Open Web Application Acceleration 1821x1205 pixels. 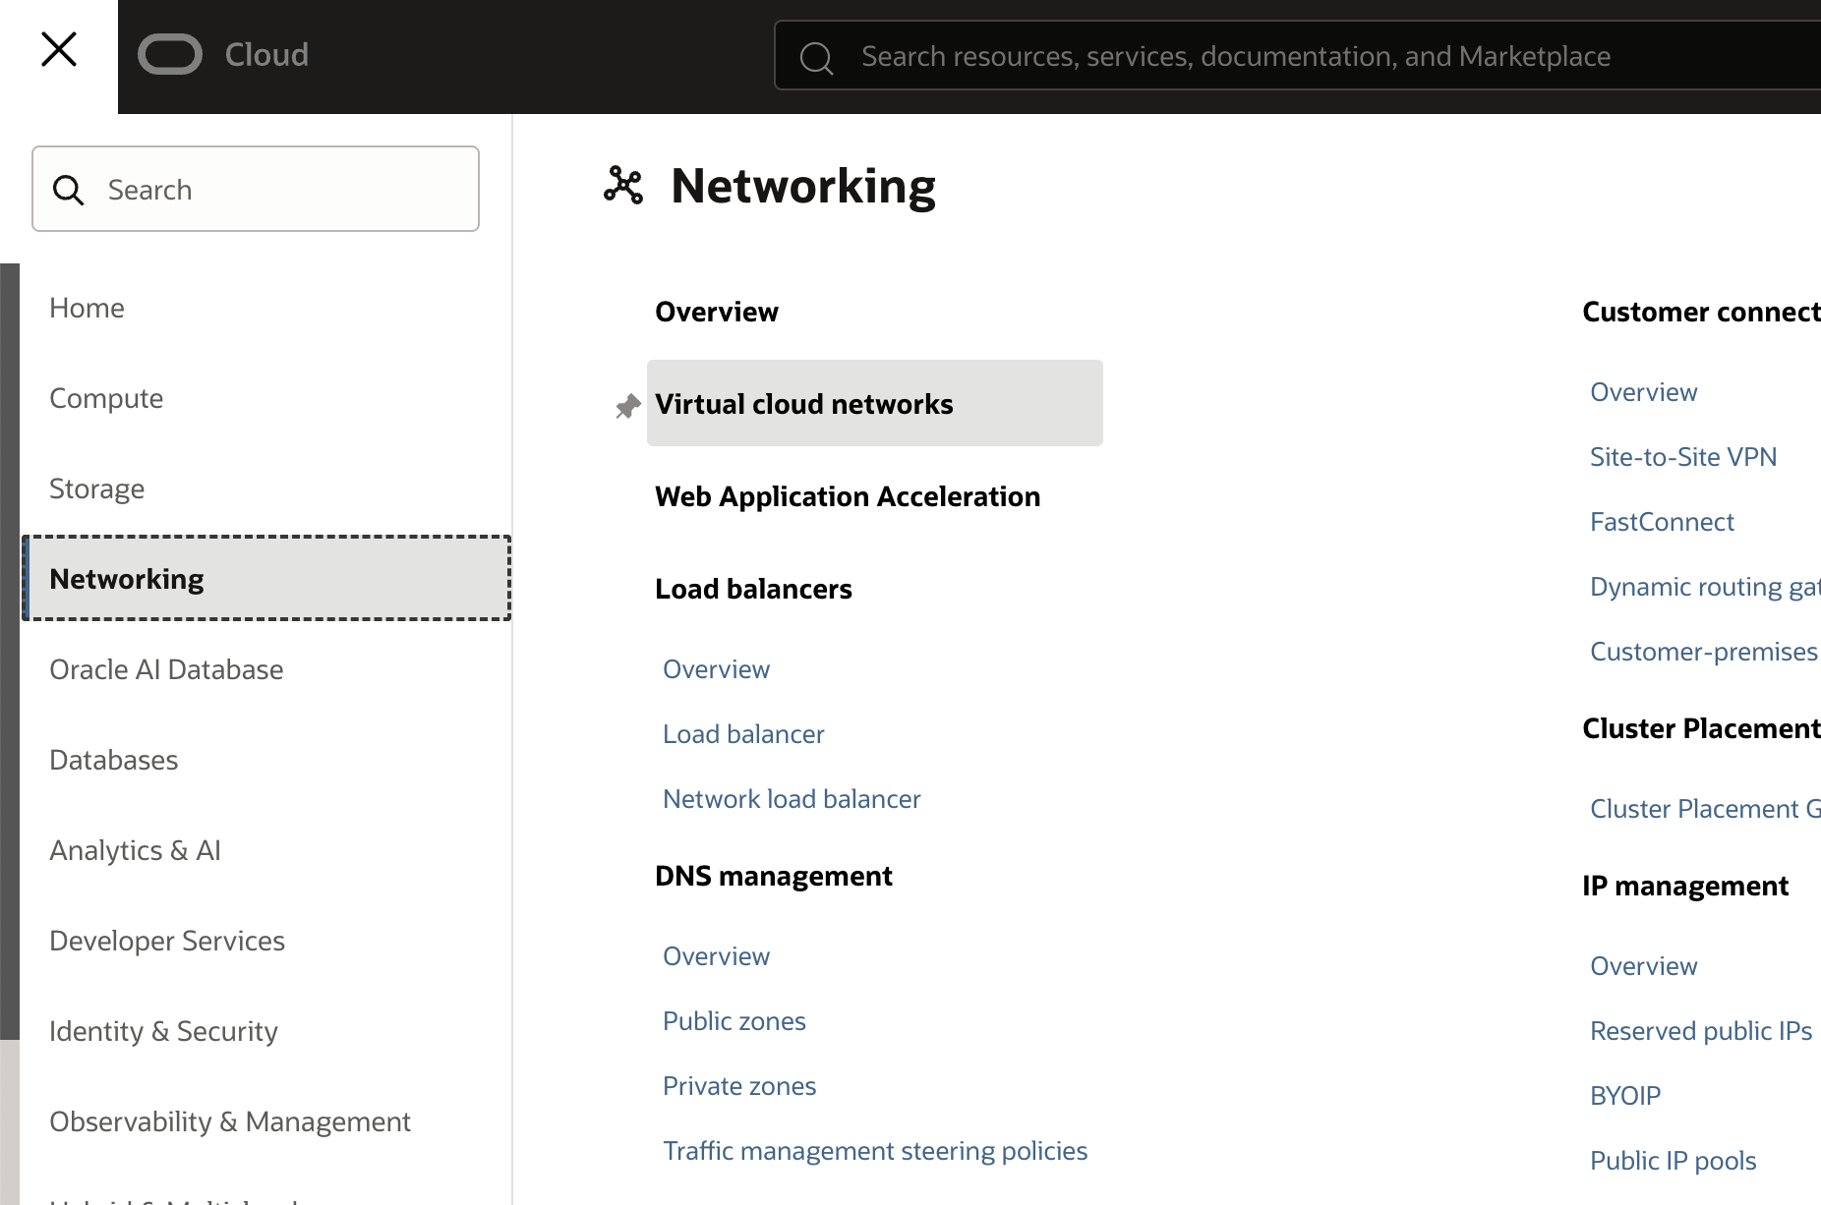click(847, 496)
